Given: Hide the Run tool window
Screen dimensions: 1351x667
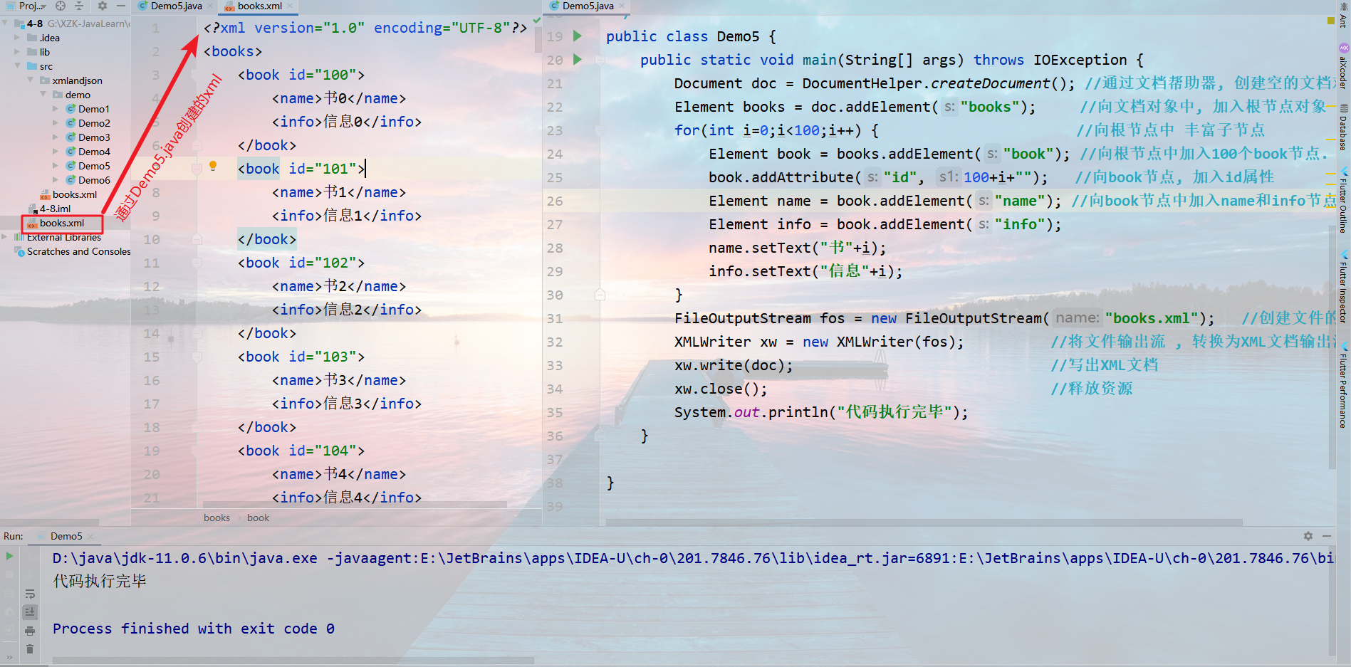Looking at the screenshot, I should [x=1327, y=536].
